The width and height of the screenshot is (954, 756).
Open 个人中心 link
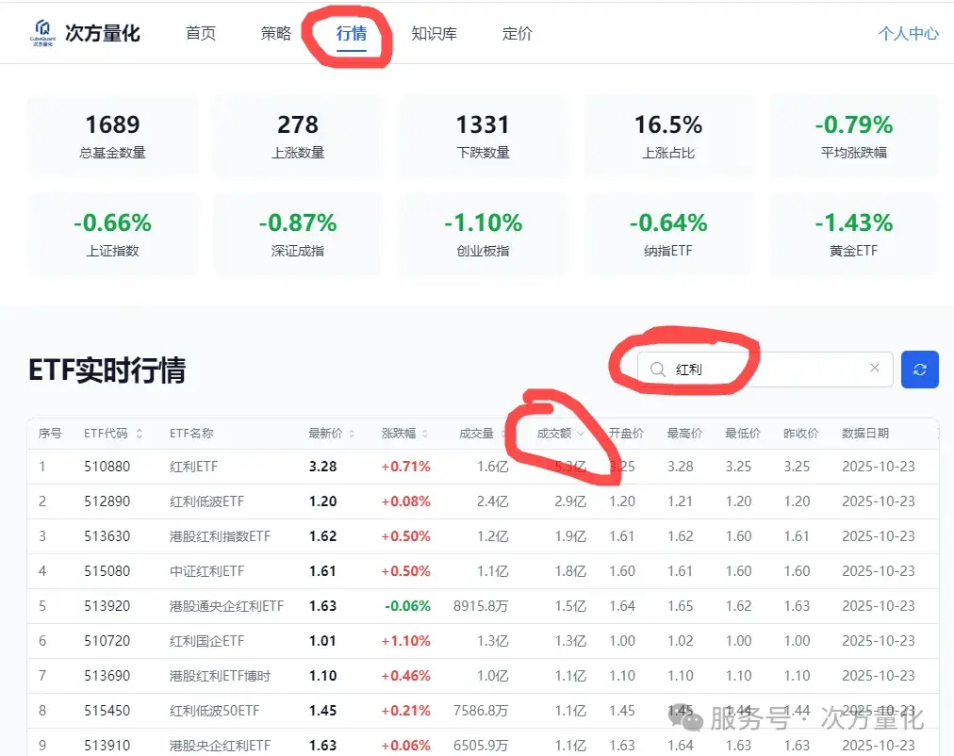point(908,33)
